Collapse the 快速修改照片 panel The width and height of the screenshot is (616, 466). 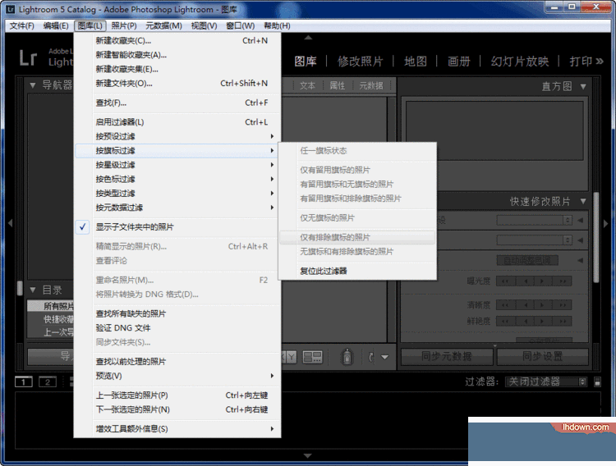point(583,201)
